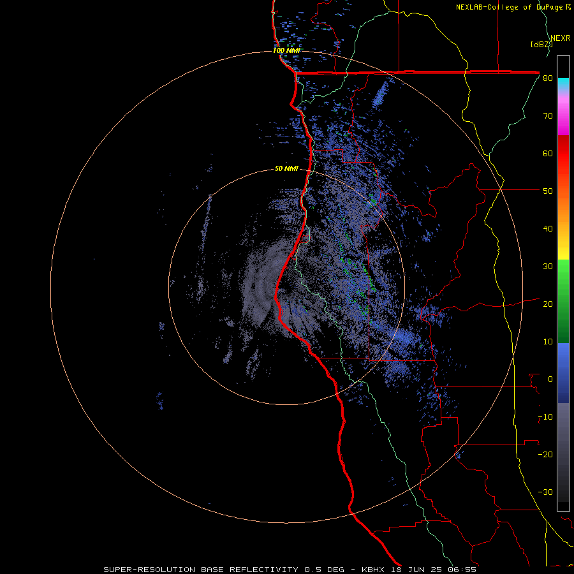
Task: Click the 80 dBZ scale value
Action: [x=548, y=78]
